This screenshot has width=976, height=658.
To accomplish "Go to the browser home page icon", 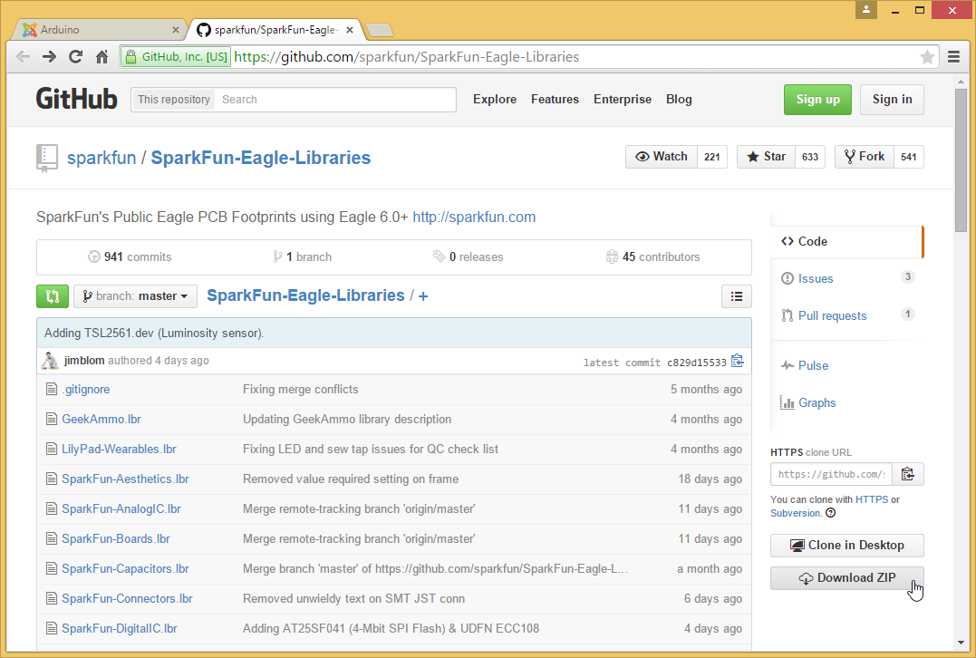I will [x=102, y=57].
